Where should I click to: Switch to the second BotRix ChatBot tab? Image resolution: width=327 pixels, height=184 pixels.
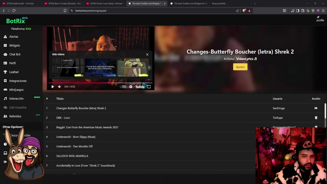pos(189,4)
